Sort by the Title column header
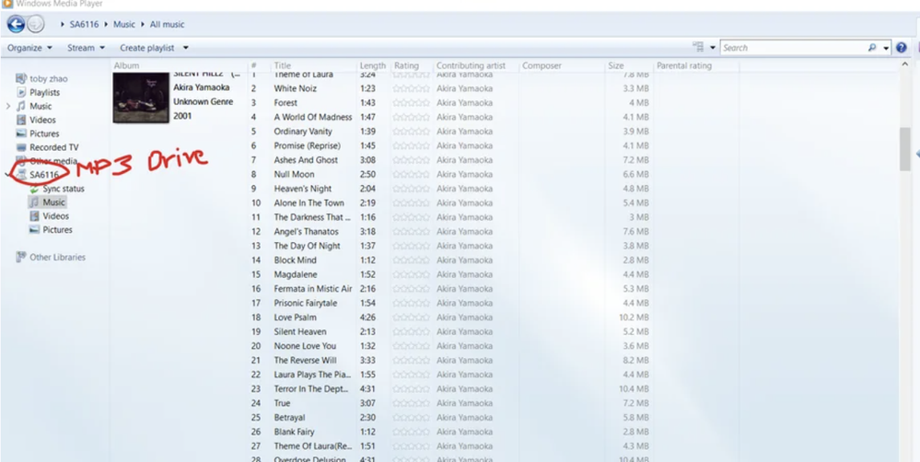The height and width of the screenshot is (462, 920). coord(282,65)
